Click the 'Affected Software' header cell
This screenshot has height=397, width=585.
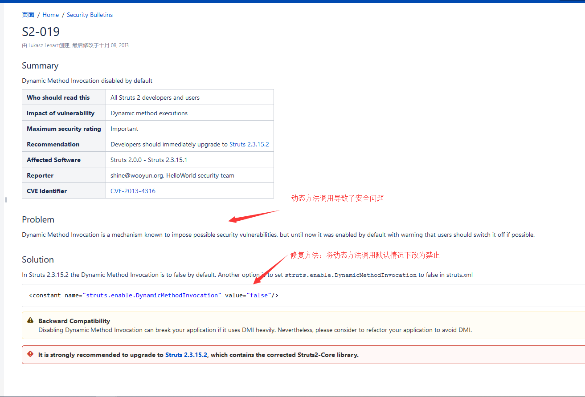64,160
